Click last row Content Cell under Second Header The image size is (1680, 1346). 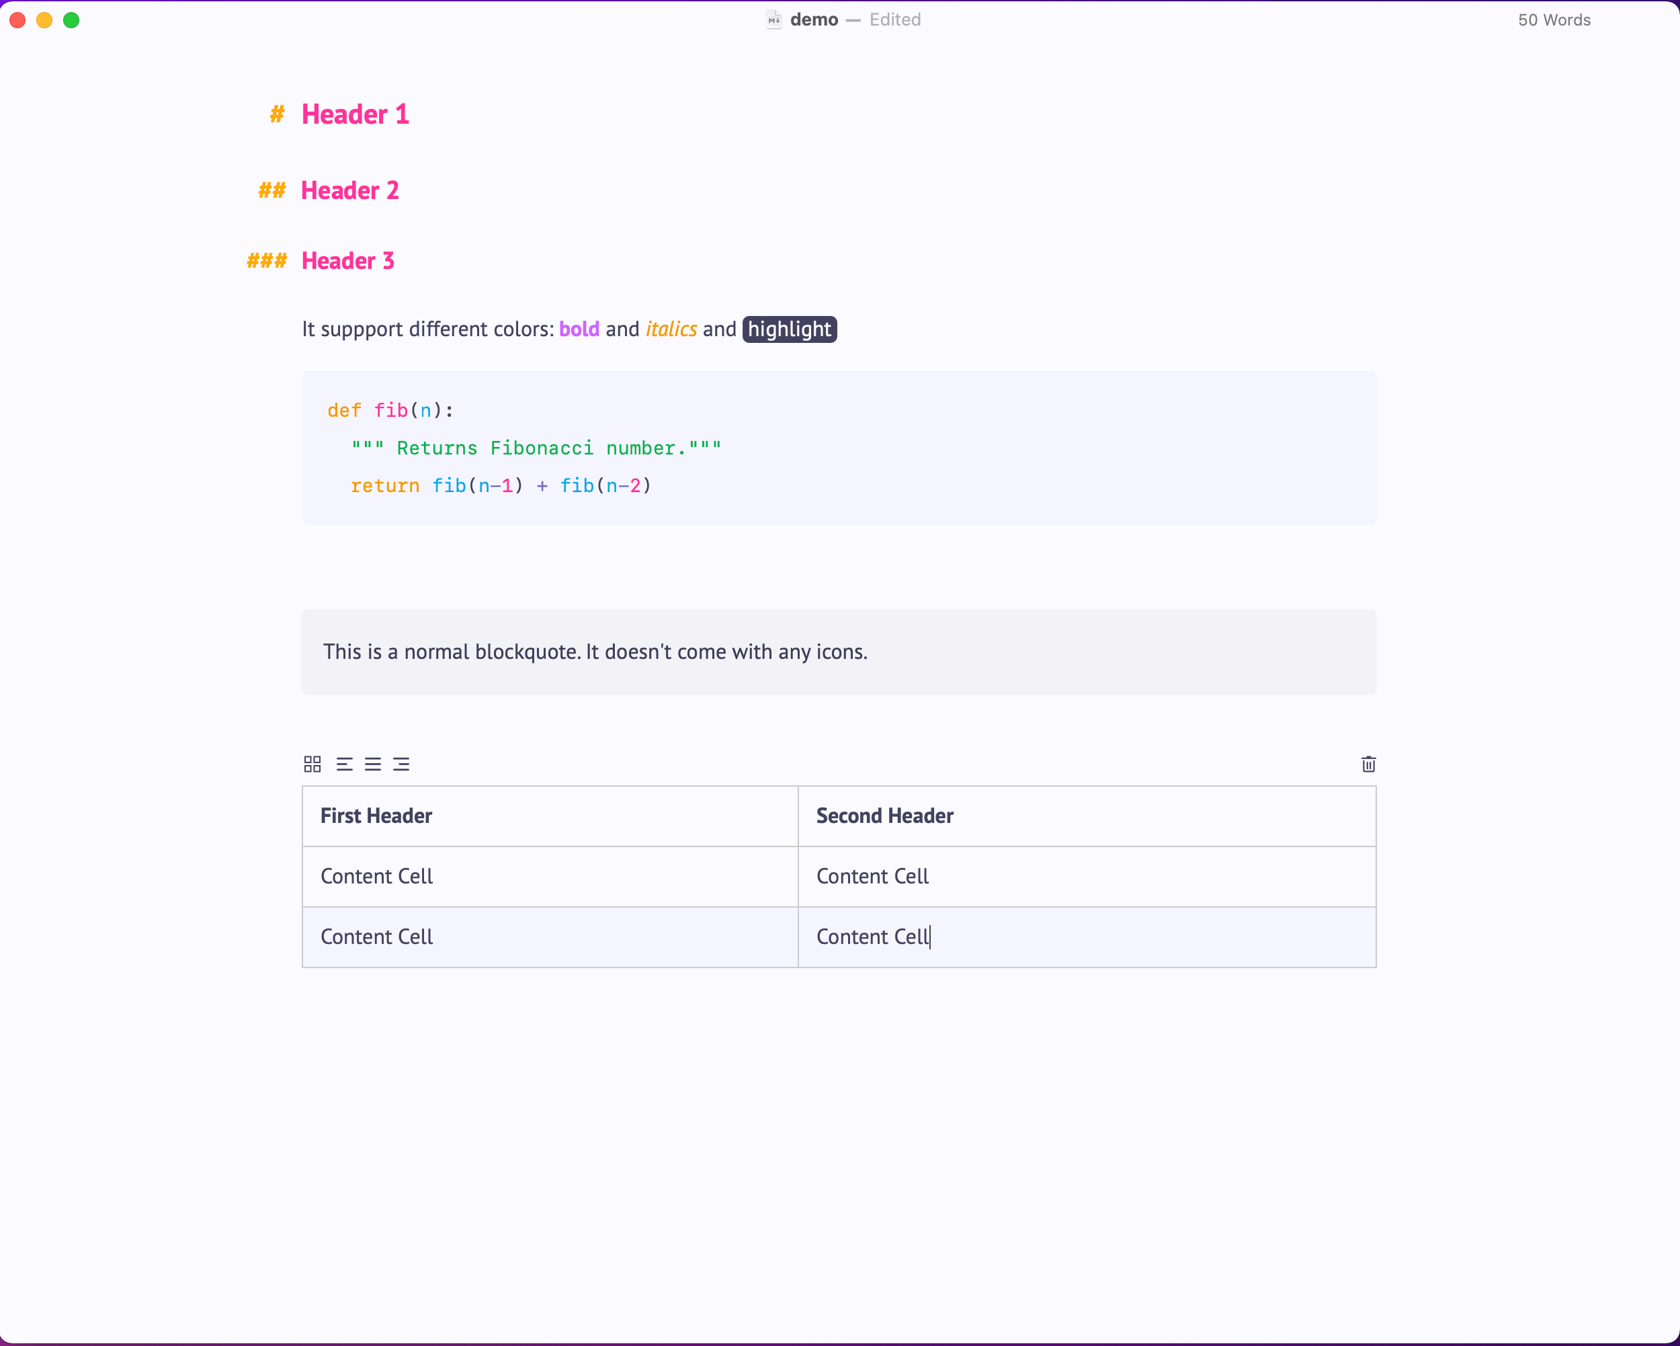point(1087,937)
